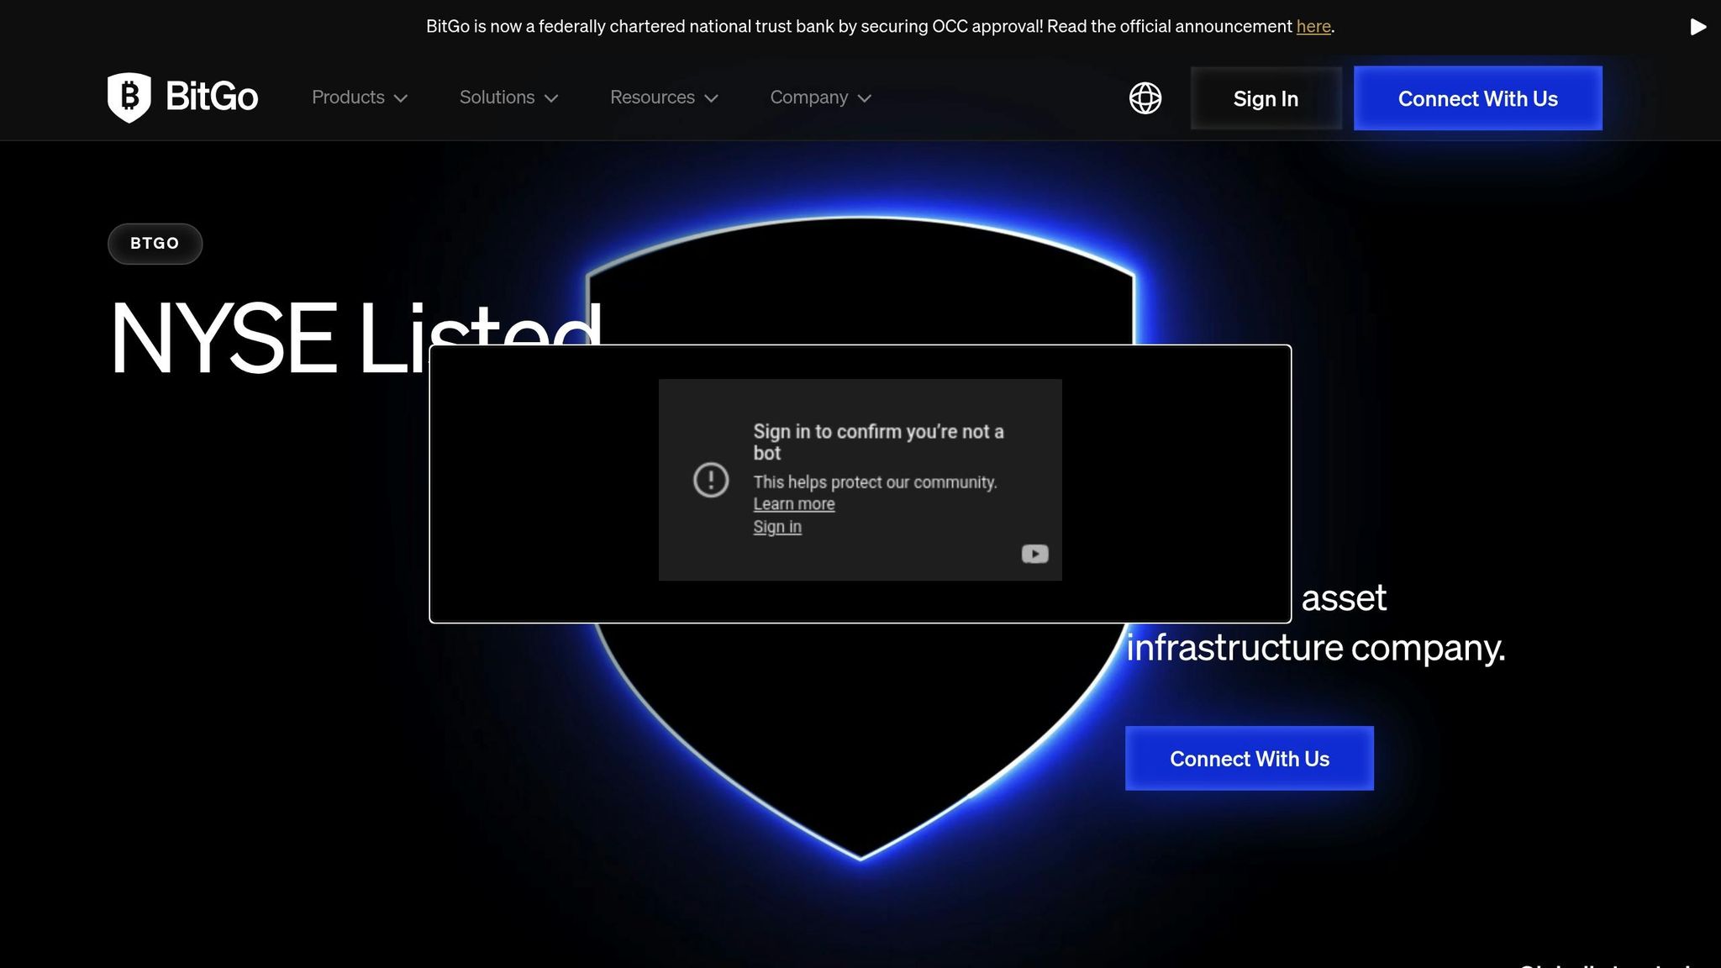Screen dimensions: 1721x968
Task: Click the 'infrastructure company.' text
Action: (1316, 648)
